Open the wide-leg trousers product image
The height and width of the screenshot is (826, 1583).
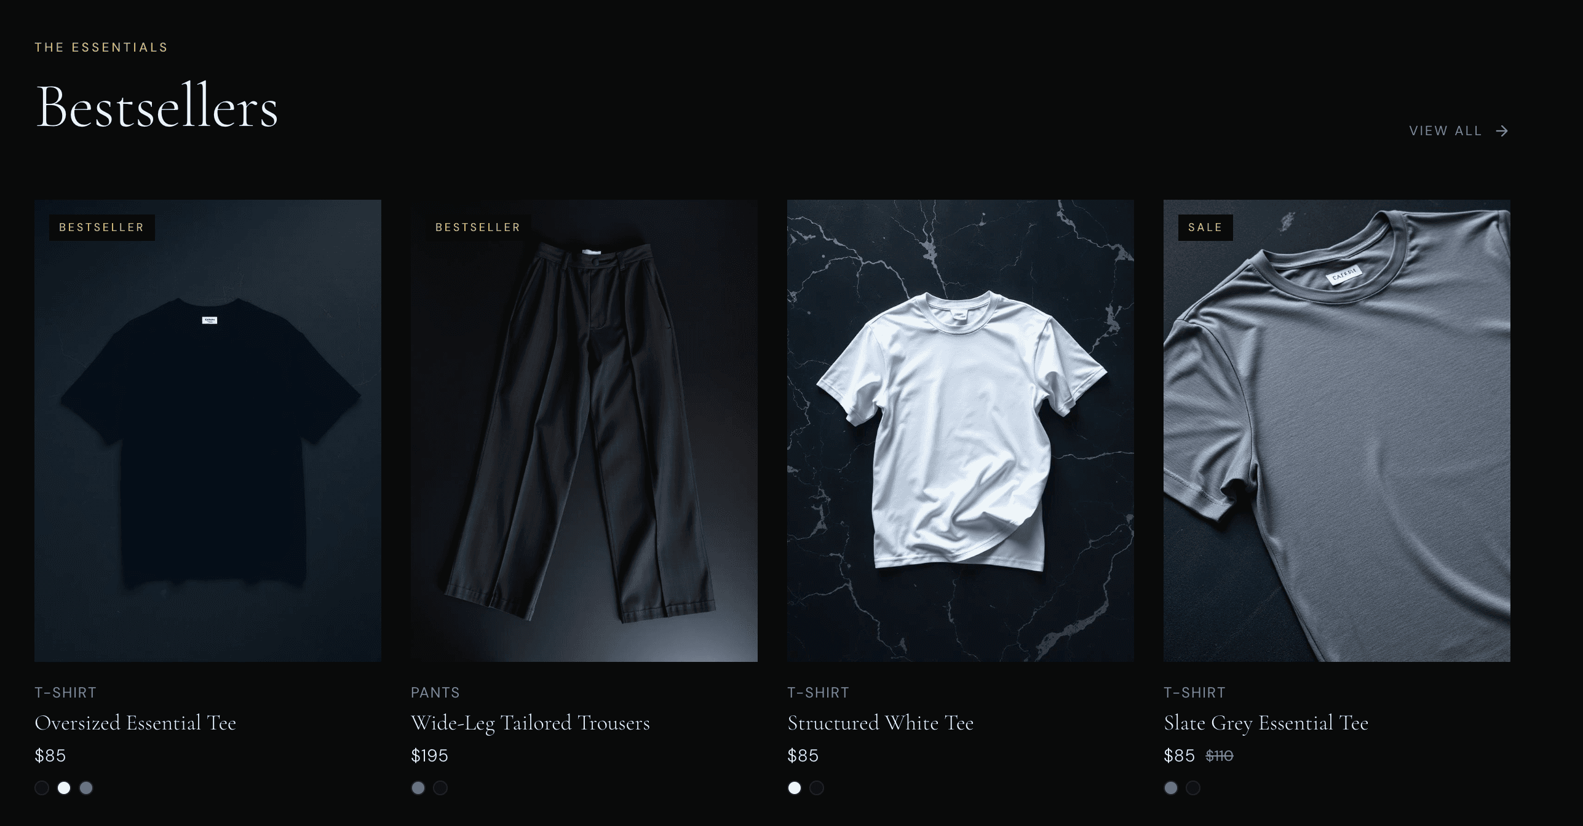pyautogui.click(x=584, y=431)
